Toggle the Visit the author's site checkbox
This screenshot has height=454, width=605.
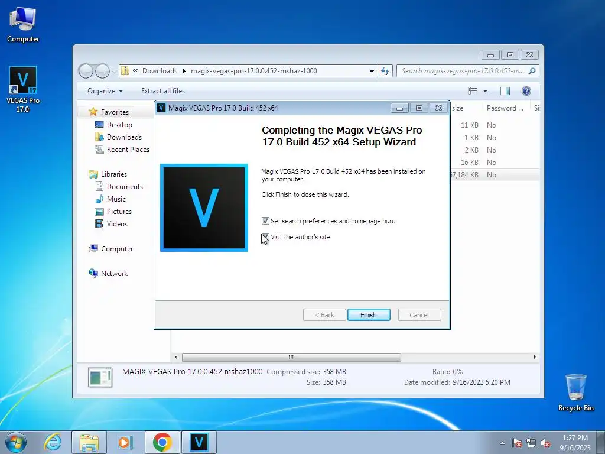265,237
